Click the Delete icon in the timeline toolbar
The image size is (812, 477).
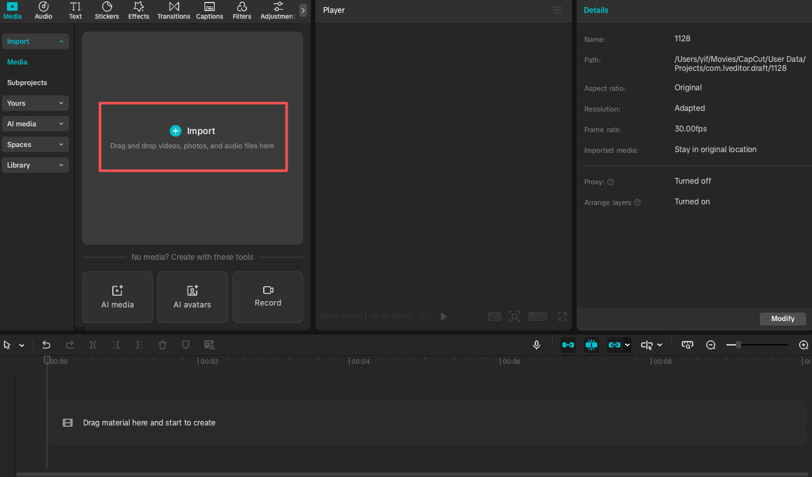(x=162, y=345)
